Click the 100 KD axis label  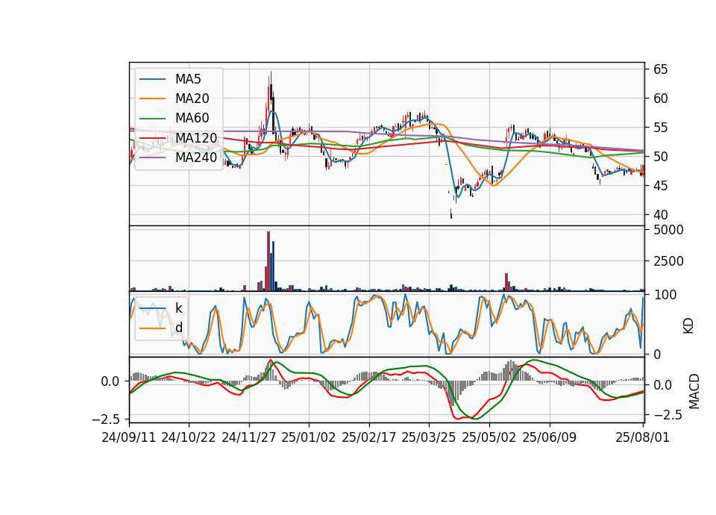(665, 295)
